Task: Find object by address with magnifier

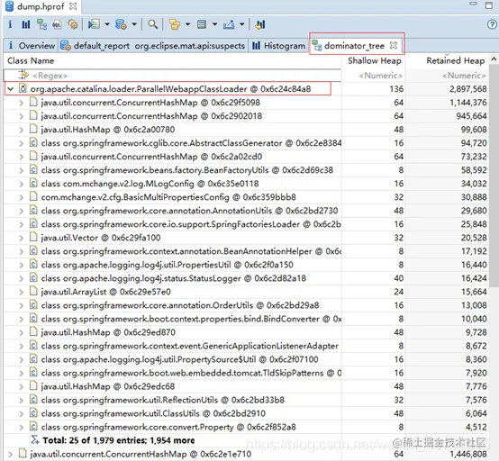Action: click(x=153, y=24)
